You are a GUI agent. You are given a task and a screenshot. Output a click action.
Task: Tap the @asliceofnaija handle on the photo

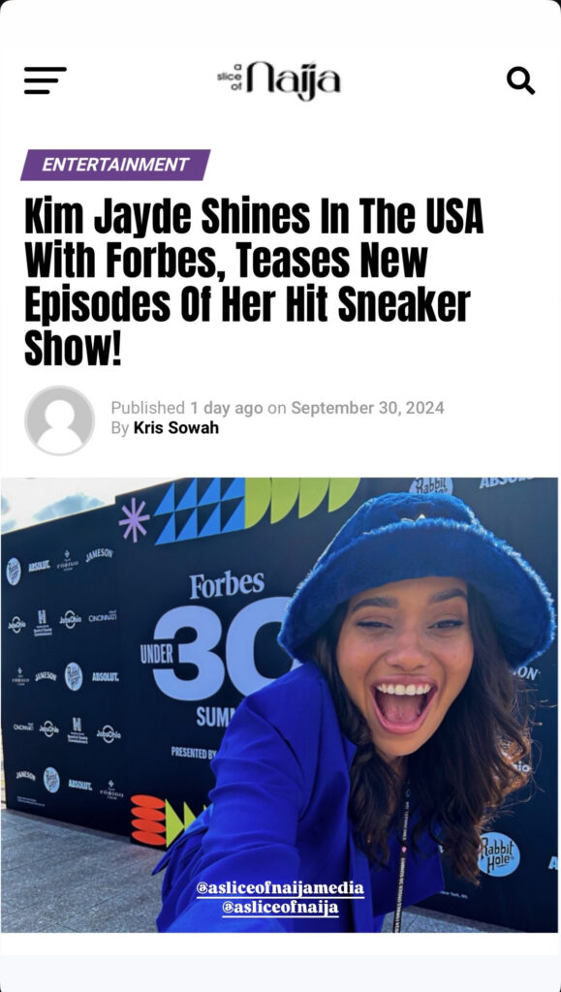click(x=280, y=908)
